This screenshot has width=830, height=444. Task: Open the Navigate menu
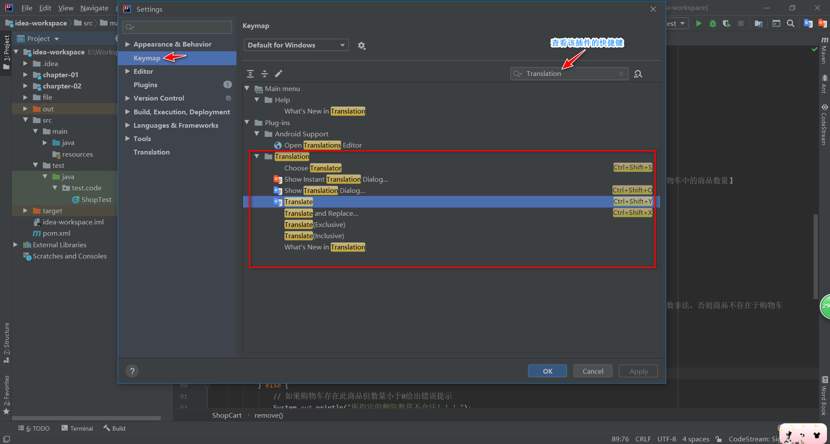point(94,8)
